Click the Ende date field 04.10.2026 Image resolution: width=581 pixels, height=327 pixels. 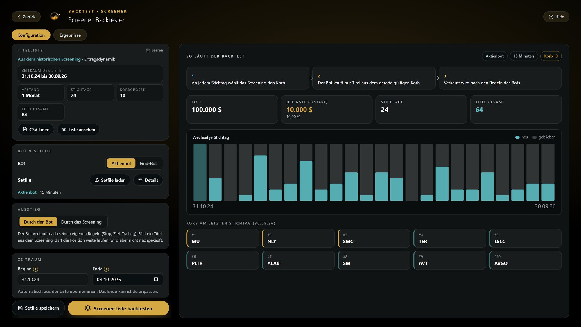point(128,279)
